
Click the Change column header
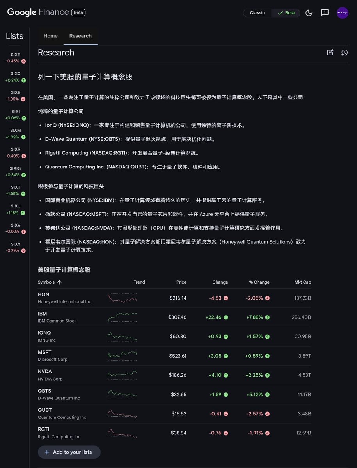220,282
